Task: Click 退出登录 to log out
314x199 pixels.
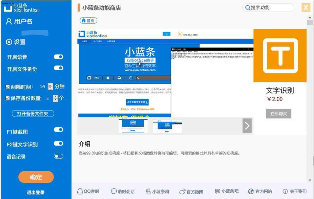Action: pos(36,192)
